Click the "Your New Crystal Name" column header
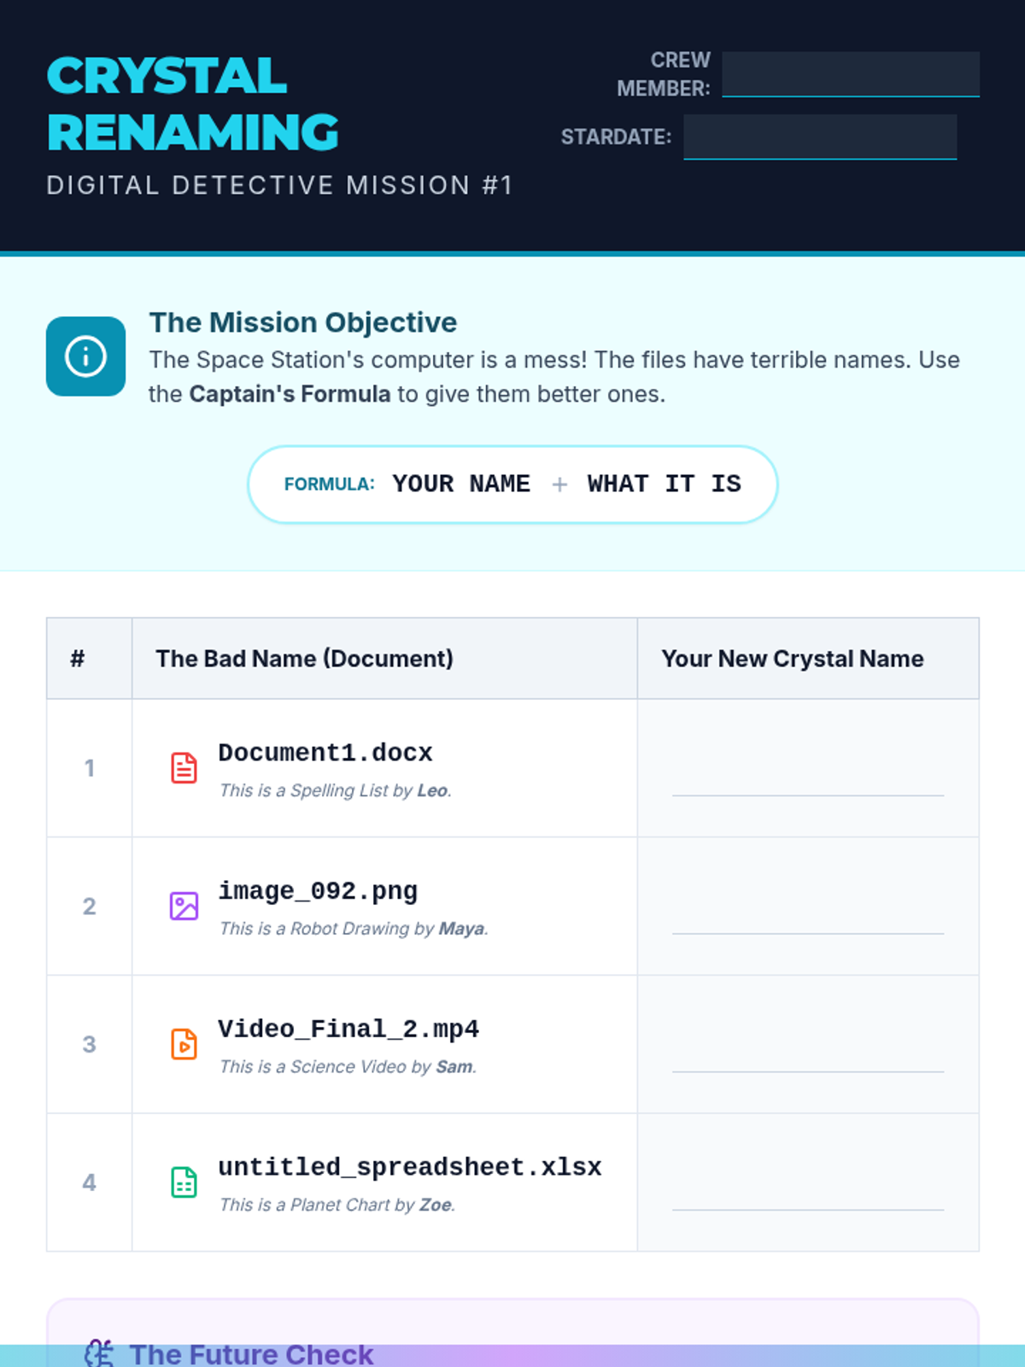Image resolution: width=1025 pixels, height=1367 pixels. tap(792, 659)
